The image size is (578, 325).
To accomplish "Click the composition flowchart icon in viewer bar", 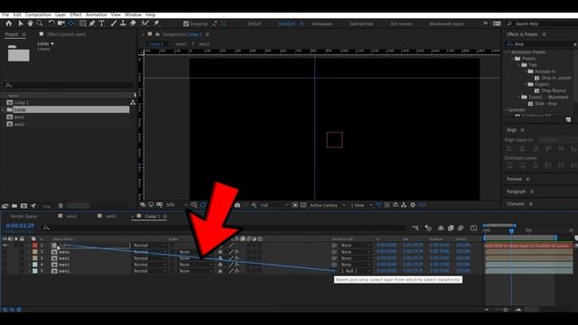I will pyautogui.click(x=404, y=205).
